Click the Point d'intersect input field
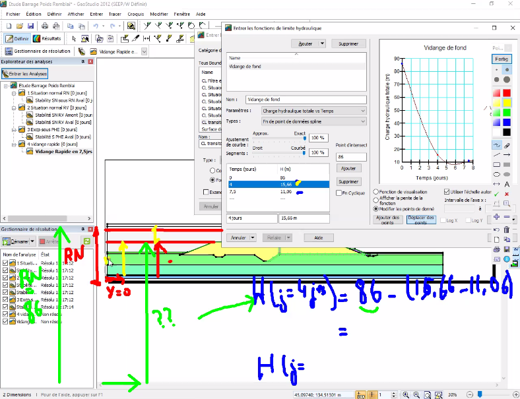 [x=351, y=157]
